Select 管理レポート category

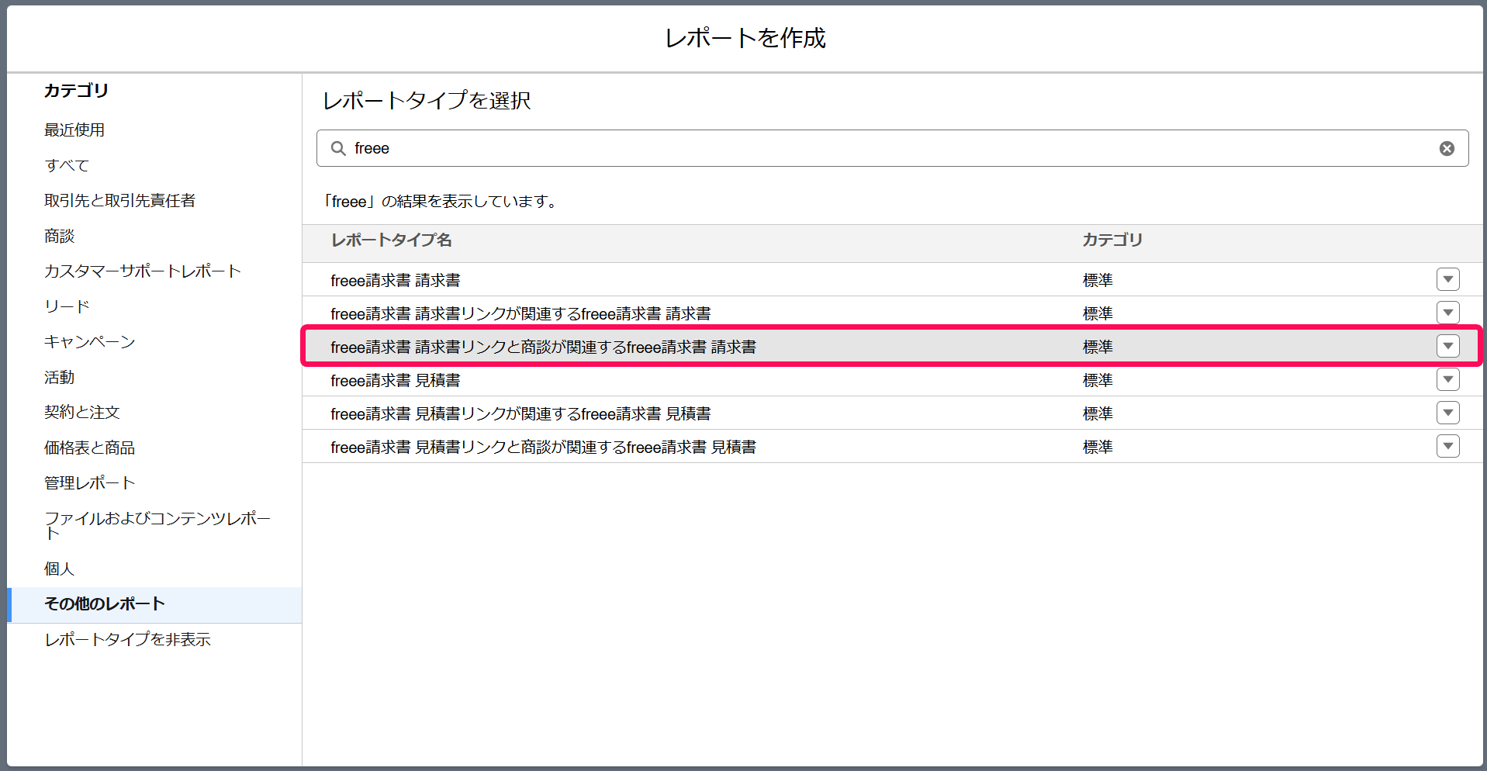(x=89, y=482)
